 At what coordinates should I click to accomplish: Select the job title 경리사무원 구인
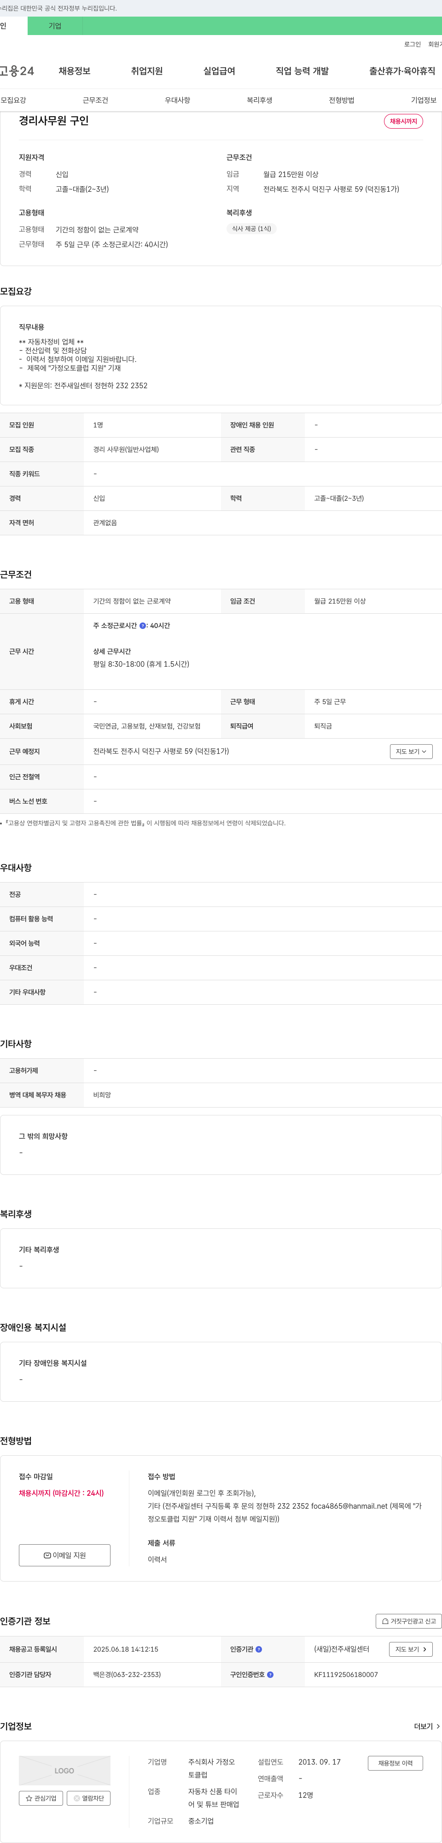[53, 121]
